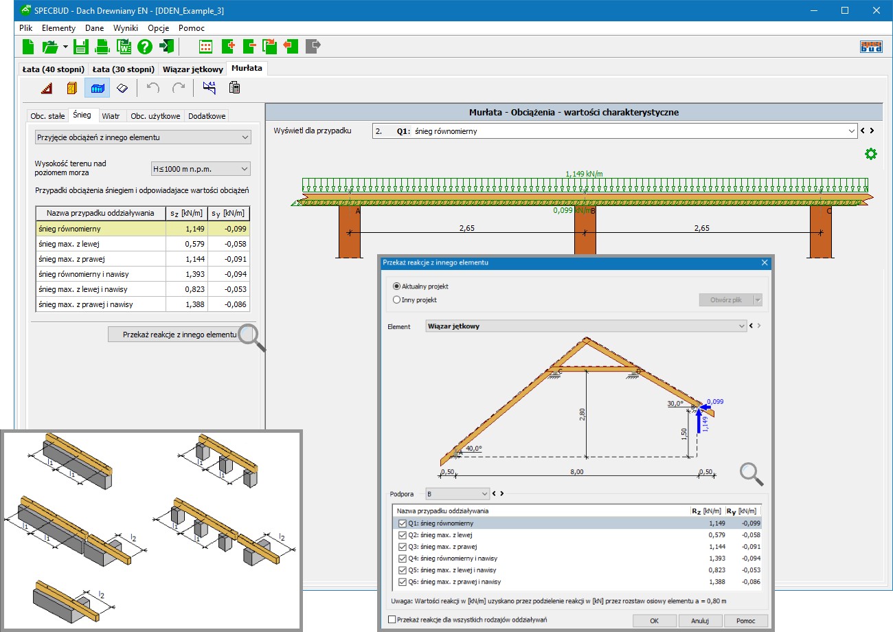The image size is (893, 632).
Task: Click the save diskette icon
Action: tap(81, 47)
